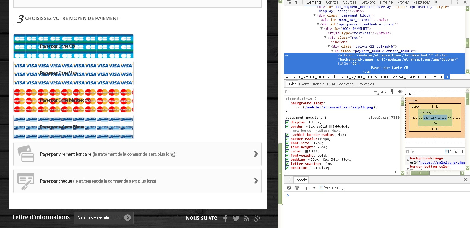Open the .cls class editor
The image size is (470, 228).
(x=383, y=92)
